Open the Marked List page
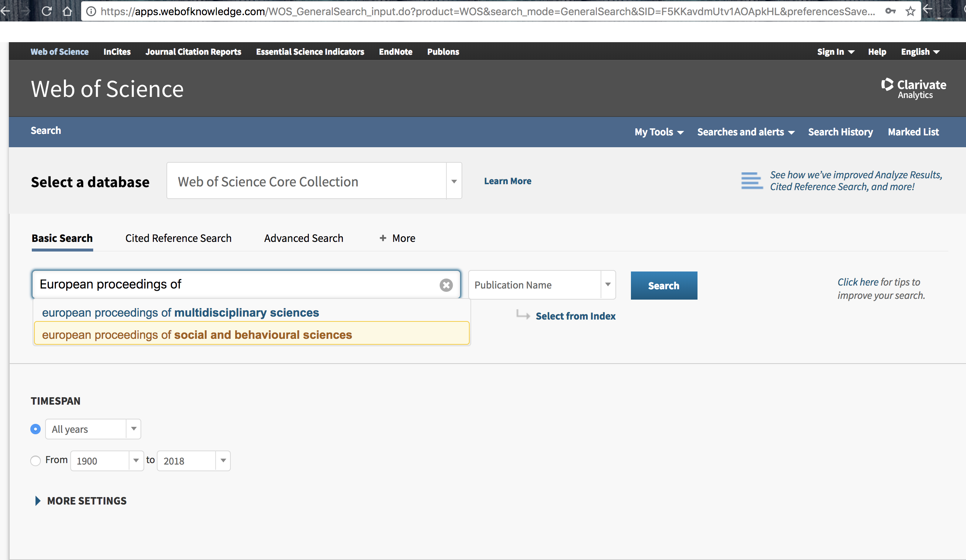This screenshot has height=560, width=966. (x=913, y=132)
